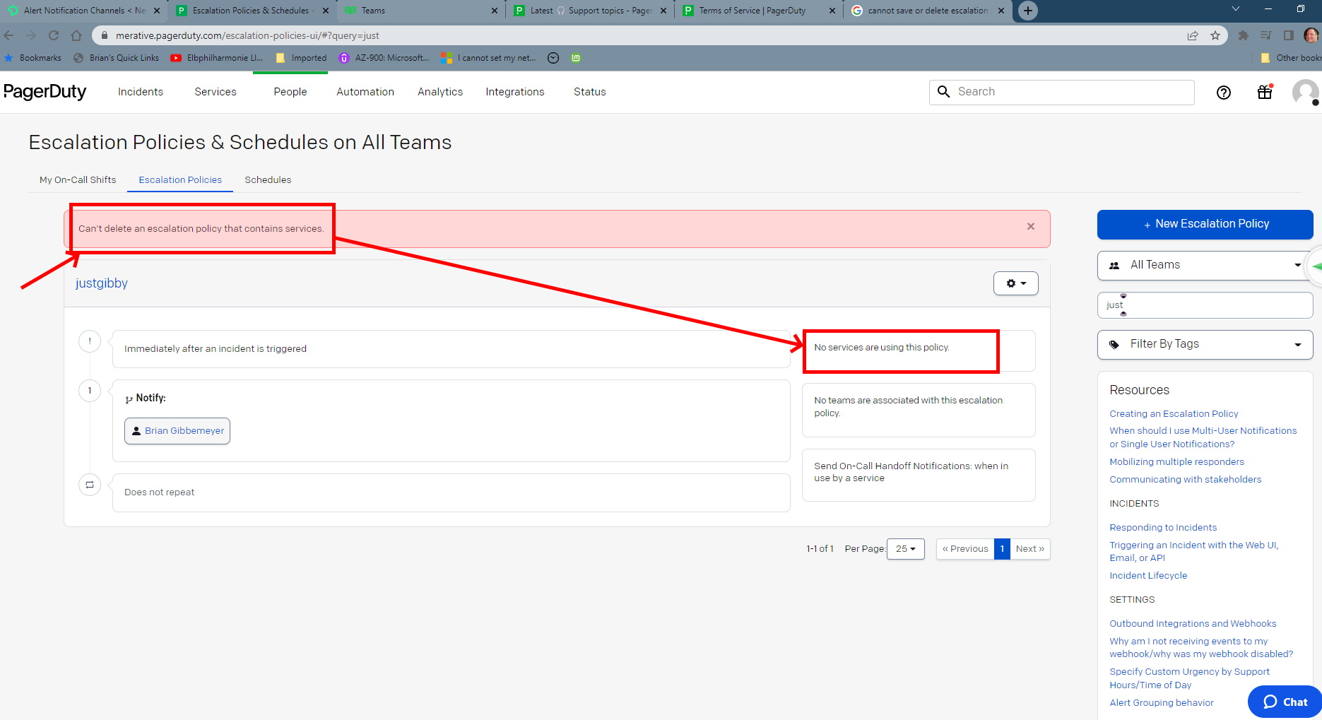
Task: Dismiss the red error alert
Action: (x=1031, y=226)
